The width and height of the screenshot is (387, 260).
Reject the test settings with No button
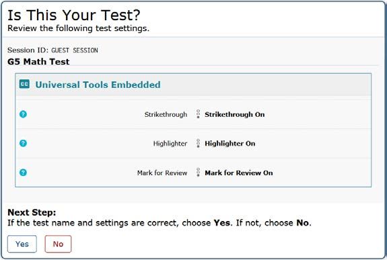point(58,244)
